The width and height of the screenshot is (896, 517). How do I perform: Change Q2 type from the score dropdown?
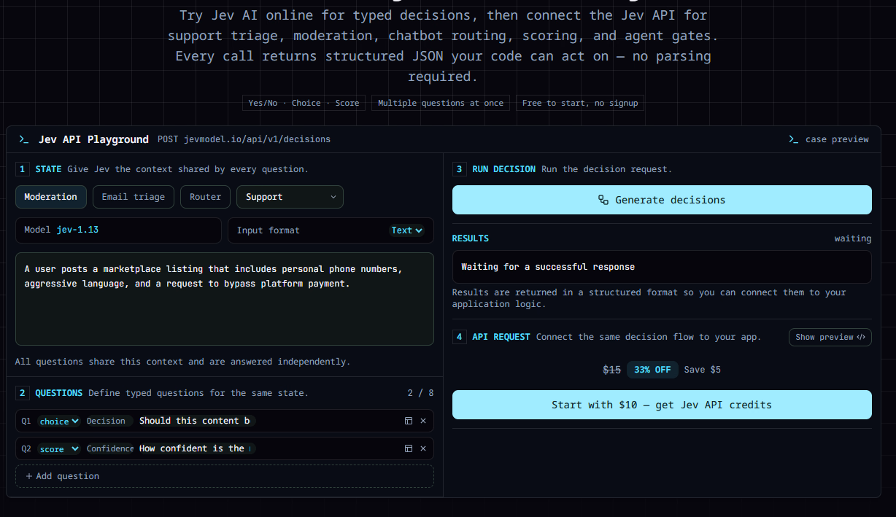coord(59,448)
